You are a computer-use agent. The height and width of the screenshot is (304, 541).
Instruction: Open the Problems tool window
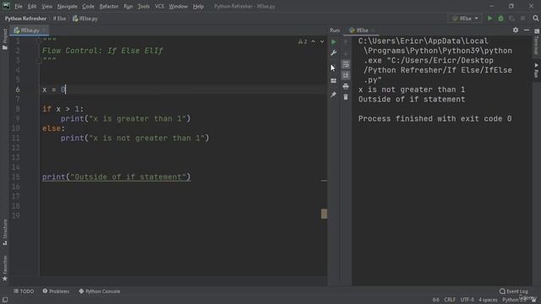tap(56, 291)
